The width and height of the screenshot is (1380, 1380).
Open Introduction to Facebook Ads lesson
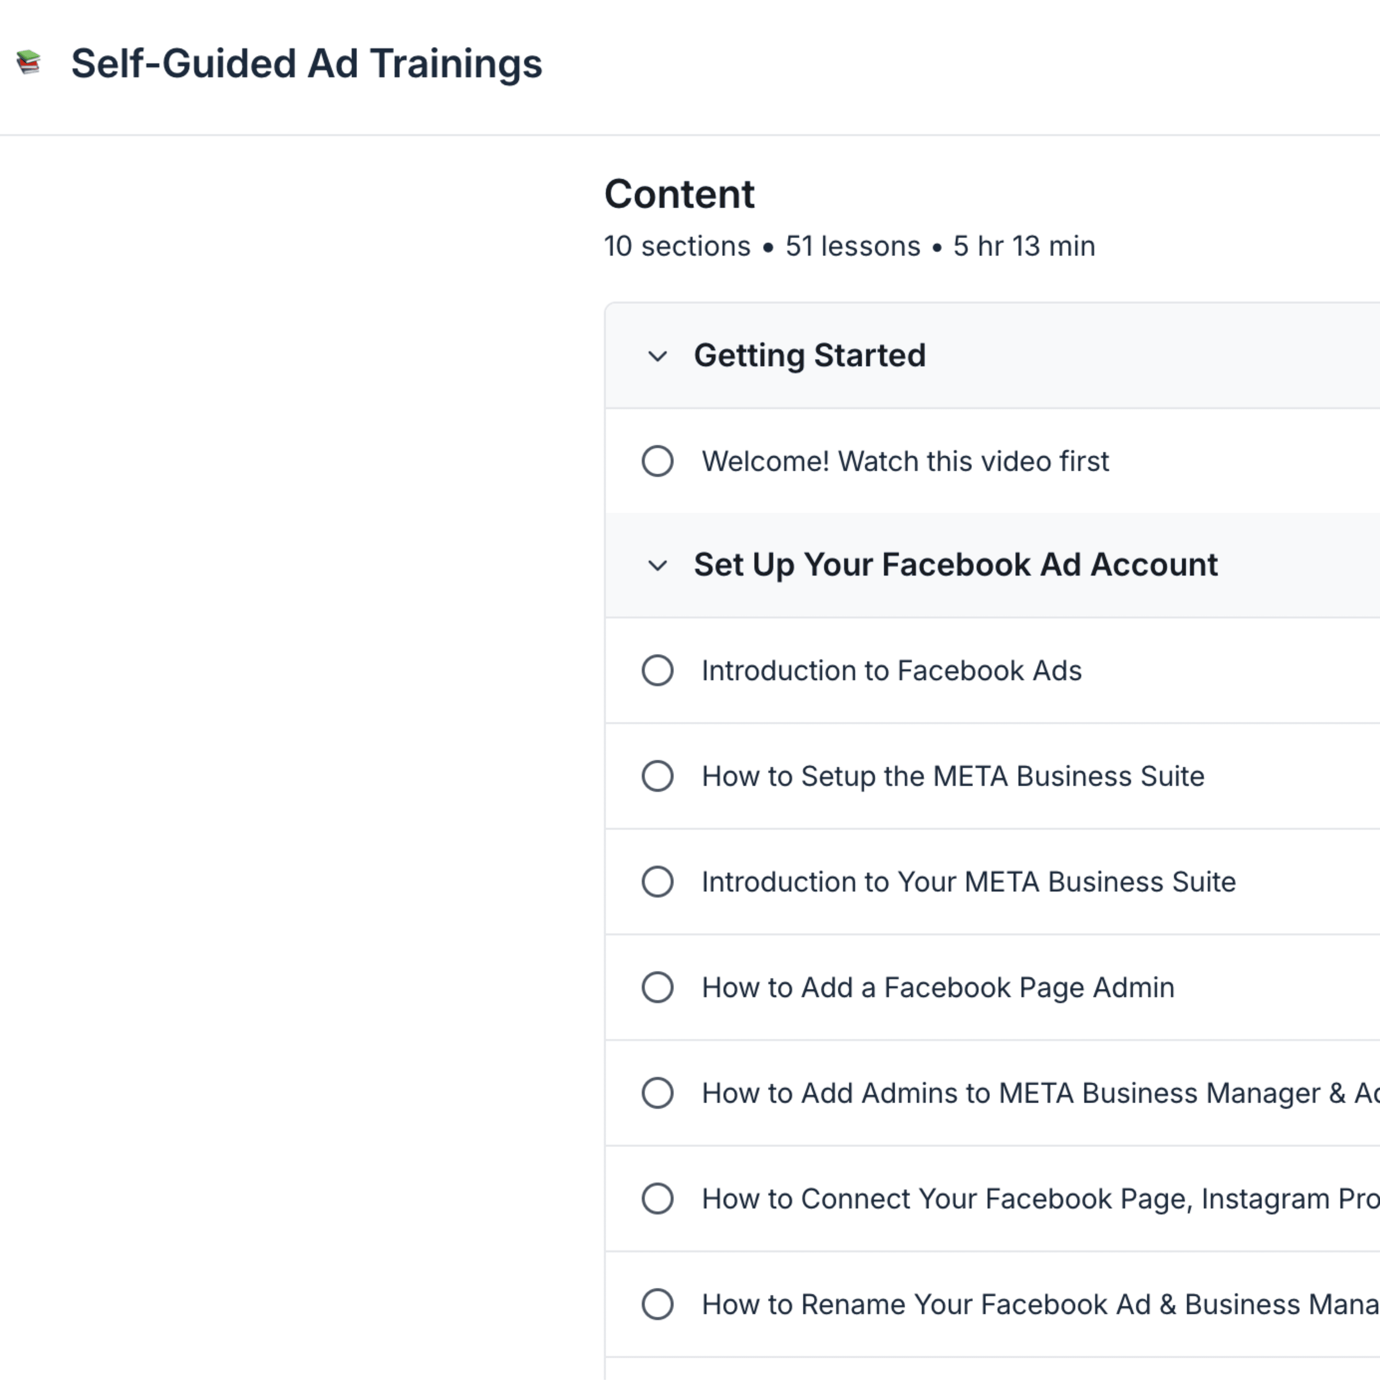click(891, 671)
